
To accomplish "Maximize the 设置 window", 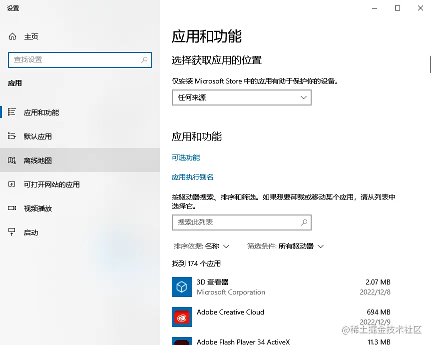I will [397, 8].
